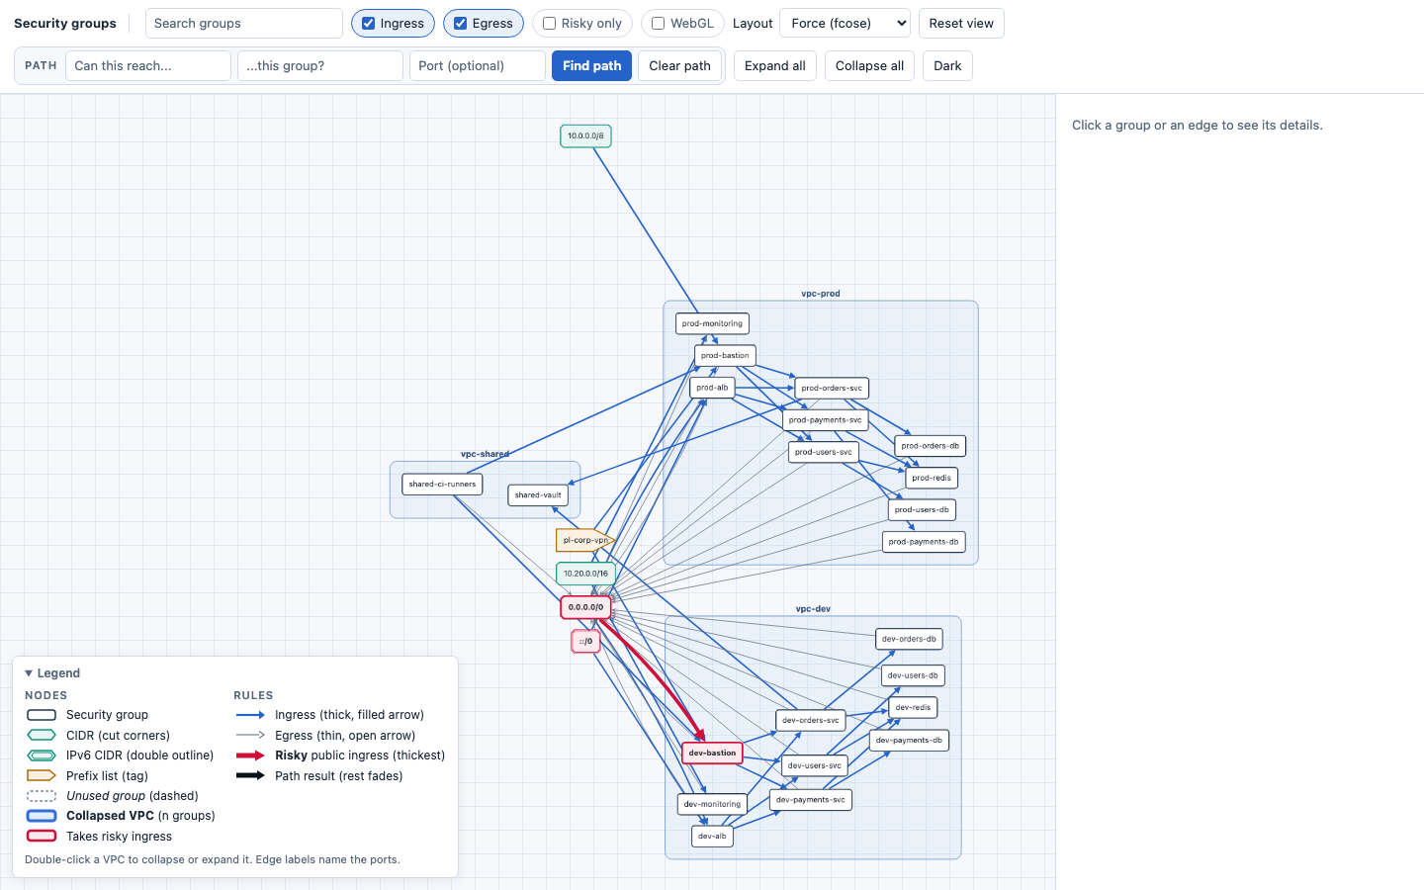This screenshot has height=890, width=1424.
Task: Click the Expand all button
Action: (x=774, y=66)
